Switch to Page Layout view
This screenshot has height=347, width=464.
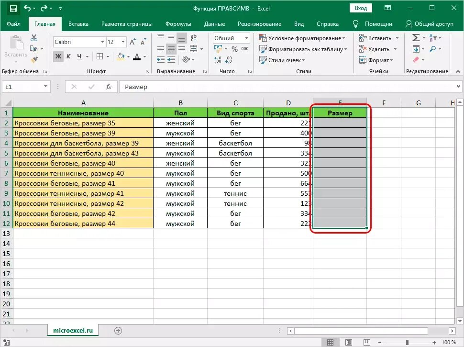pos(349,343)
